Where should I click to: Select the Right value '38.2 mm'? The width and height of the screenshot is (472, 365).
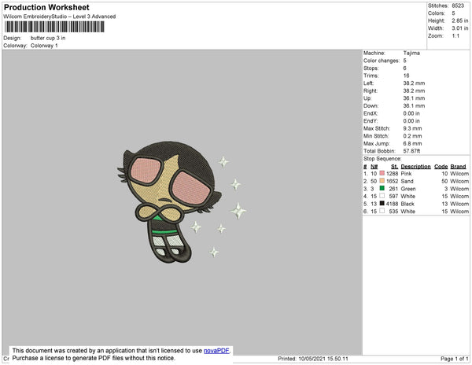pyautogui.click(x=415, y=90)
